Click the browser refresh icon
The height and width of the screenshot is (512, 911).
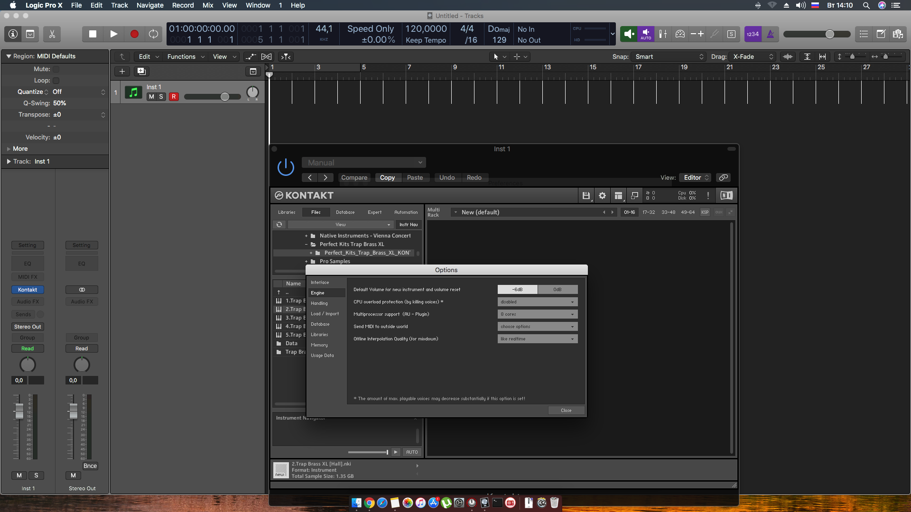point(279,225)
